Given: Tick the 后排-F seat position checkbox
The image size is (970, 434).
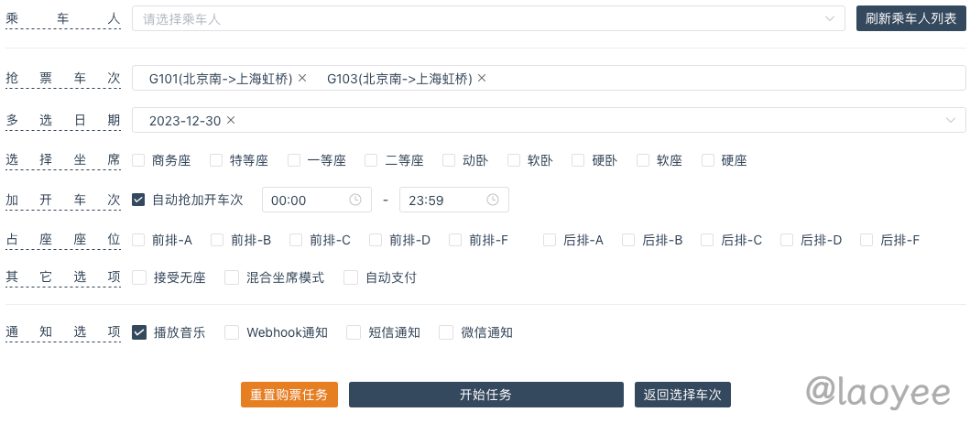Looking at the screenshot, I should tap(866, 240).
